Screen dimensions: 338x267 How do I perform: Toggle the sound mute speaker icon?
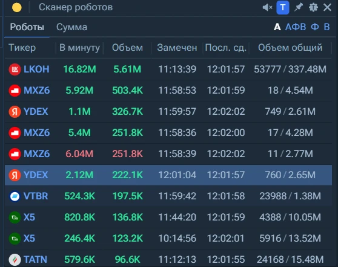[267, 7]
